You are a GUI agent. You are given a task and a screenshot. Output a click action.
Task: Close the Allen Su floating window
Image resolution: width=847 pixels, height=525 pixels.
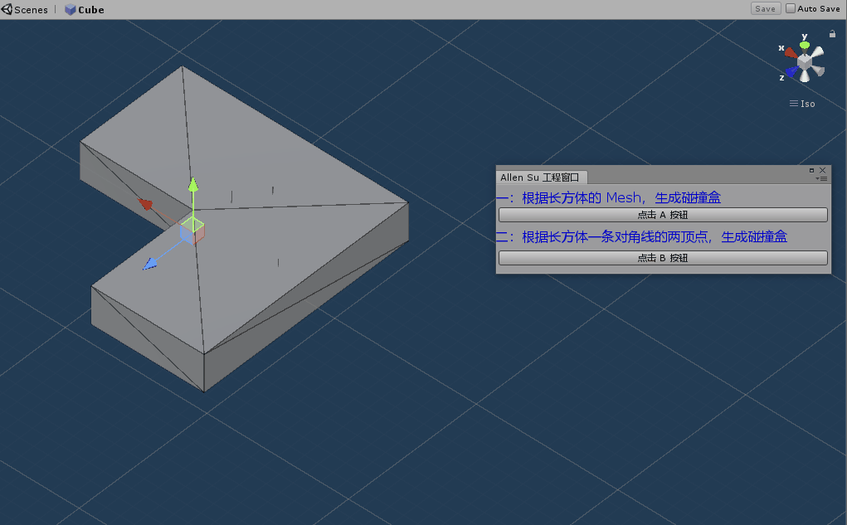[823, 170]
